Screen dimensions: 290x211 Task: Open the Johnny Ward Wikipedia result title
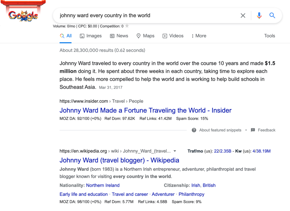point(119,160)
